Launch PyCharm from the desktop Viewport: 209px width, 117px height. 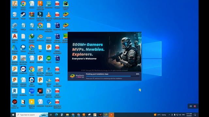[x=66, y=6]
